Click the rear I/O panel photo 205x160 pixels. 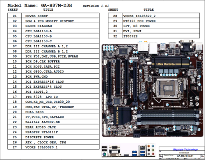coord(128,150)
